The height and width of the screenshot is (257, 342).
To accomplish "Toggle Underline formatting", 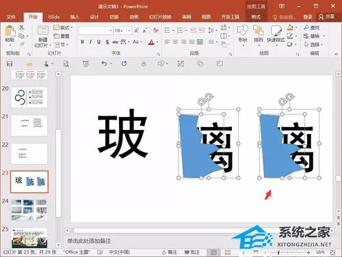I will (x=98, y=42).
